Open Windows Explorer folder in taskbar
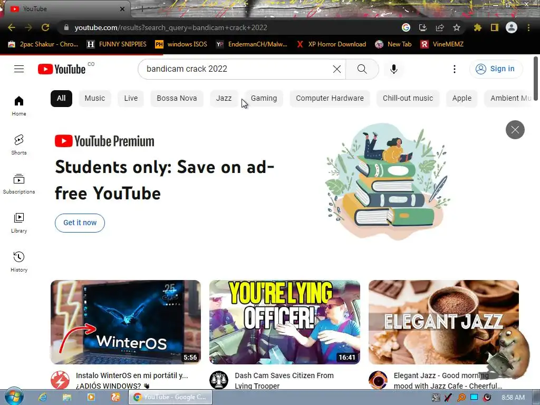540x405 pixels. 67,397
